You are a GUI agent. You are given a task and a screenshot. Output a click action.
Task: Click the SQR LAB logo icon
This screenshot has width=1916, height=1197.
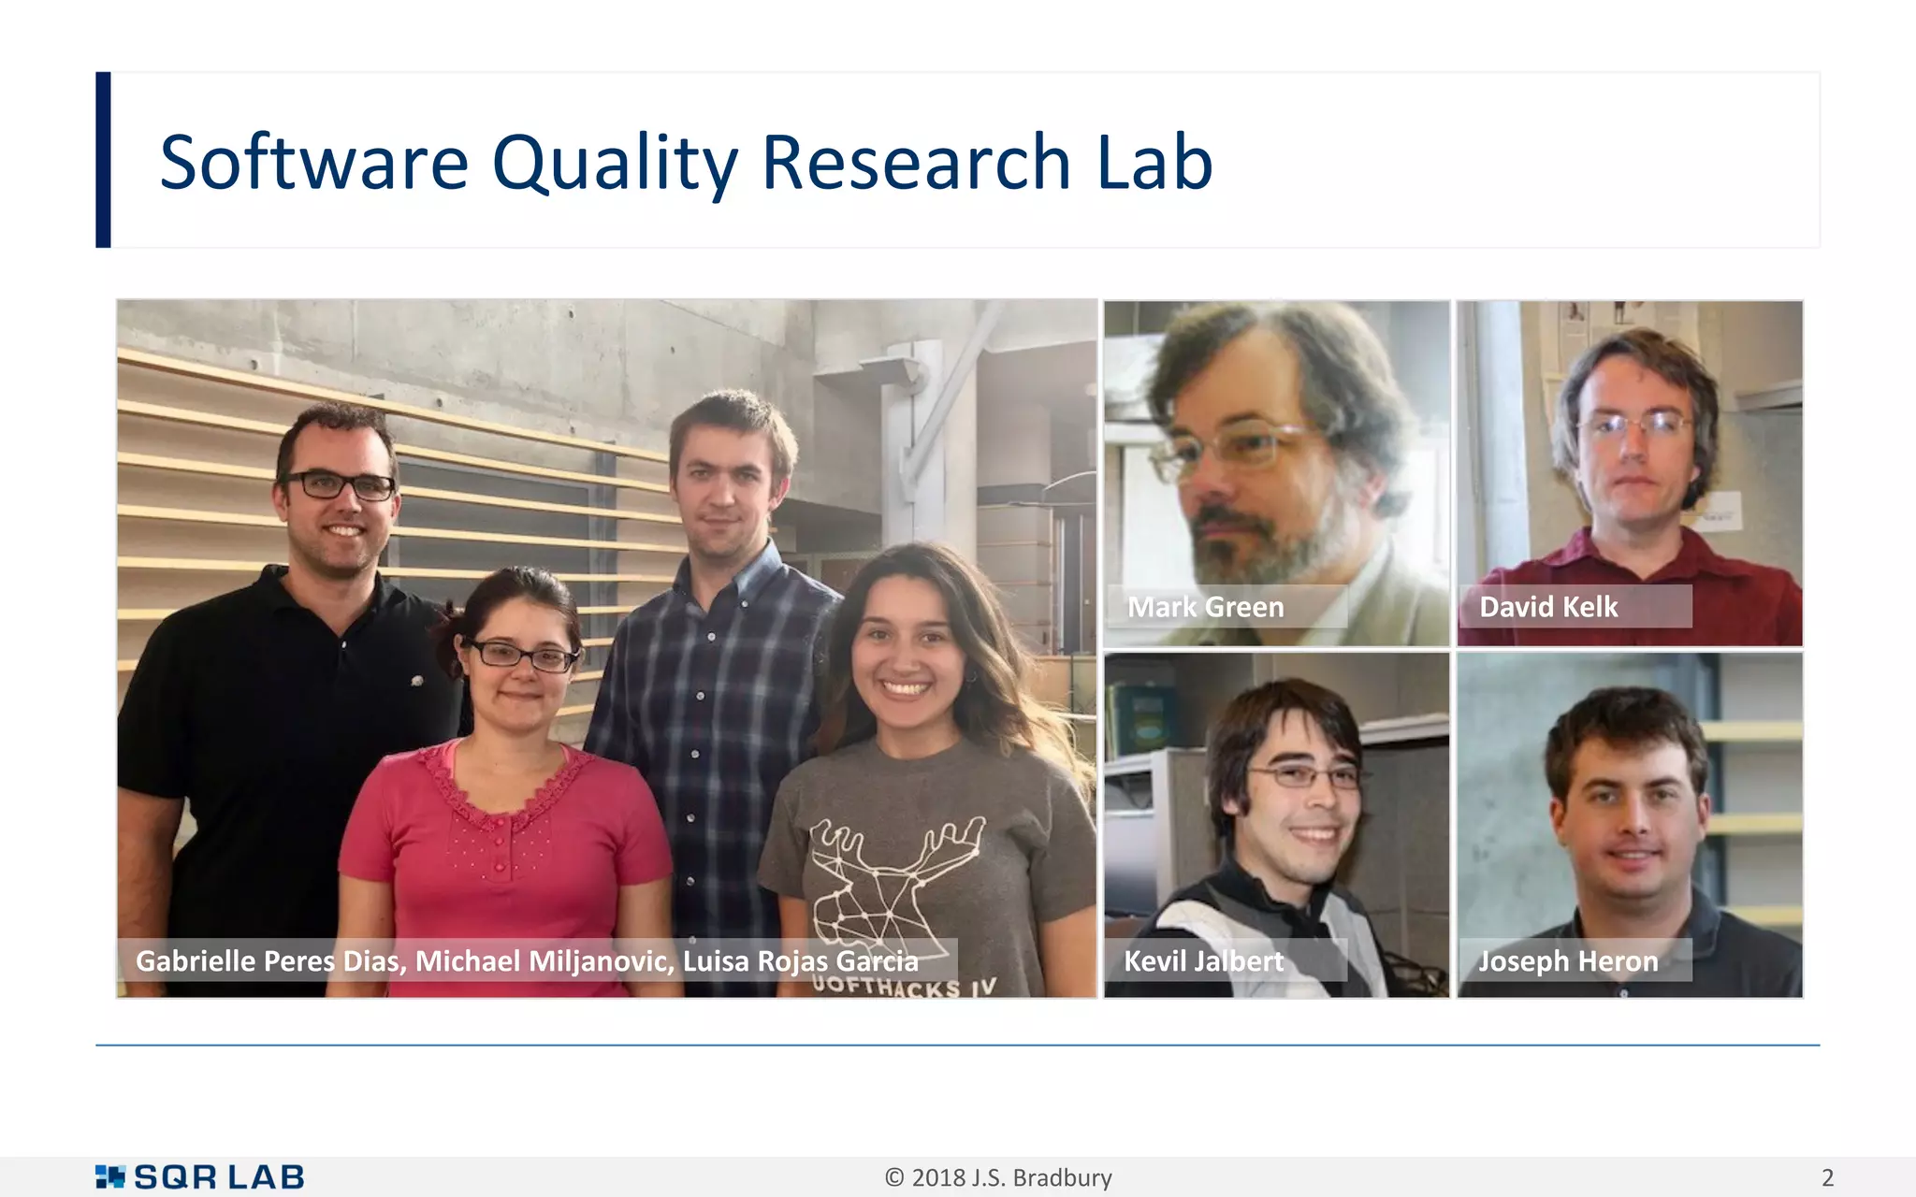tap(109, 1176)
